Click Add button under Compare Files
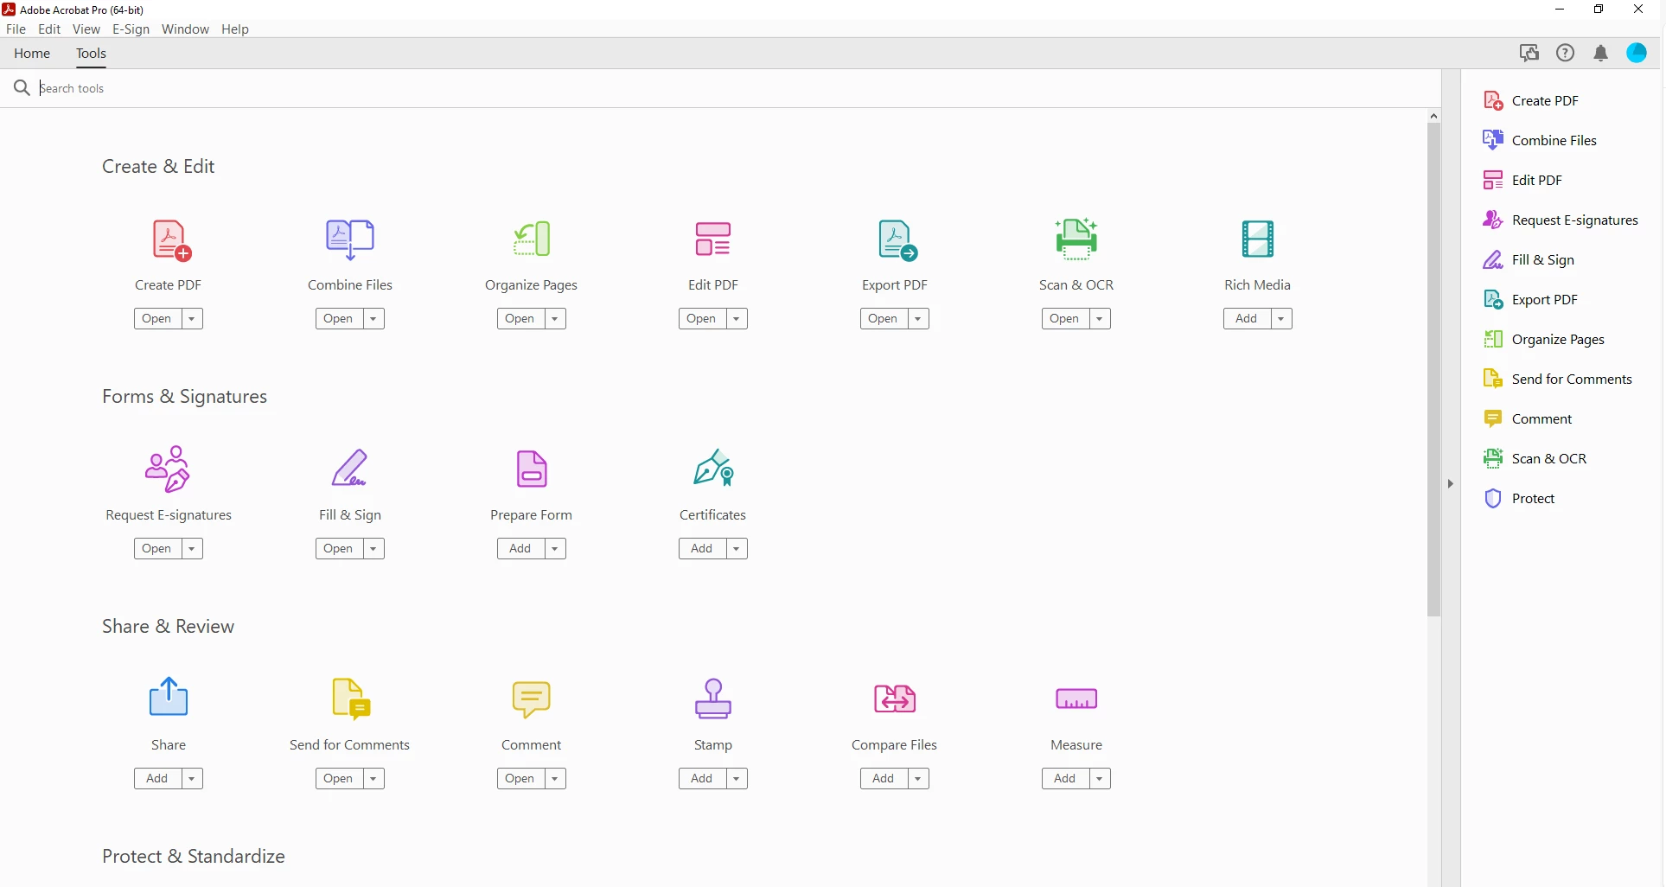Image resolution: width=1666 pixels, height=887 pixels. (x=883, y=779)
